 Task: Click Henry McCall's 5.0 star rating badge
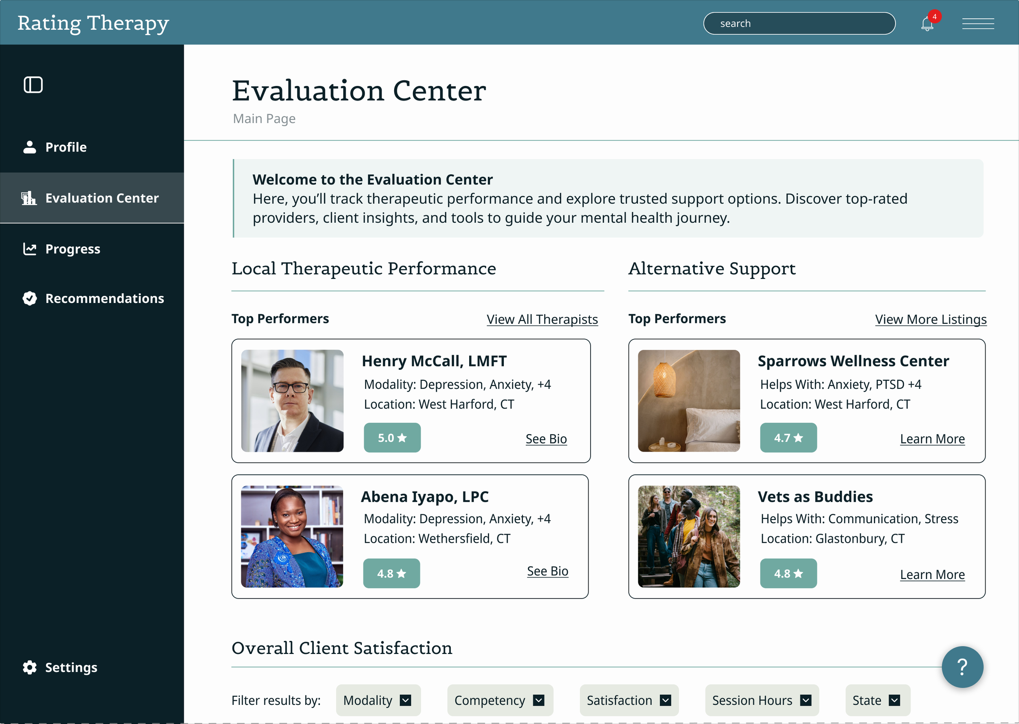click(x=392, y=438)
